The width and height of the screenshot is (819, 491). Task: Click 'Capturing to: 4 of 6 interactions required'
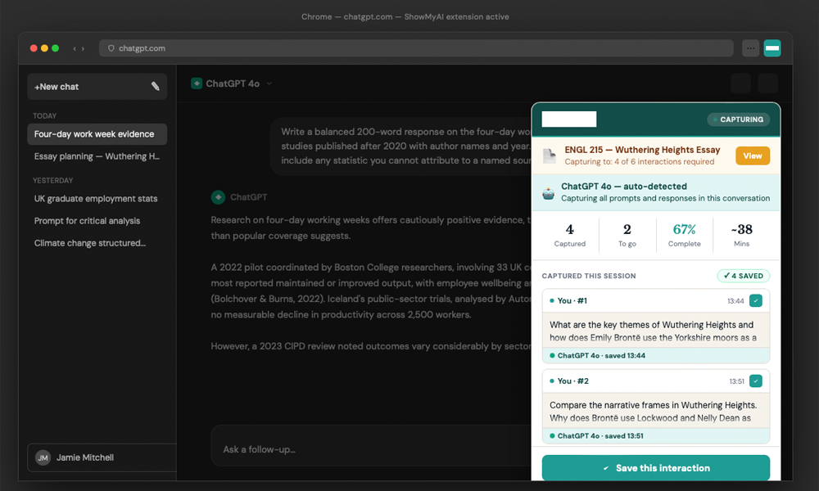click(640, 162)
